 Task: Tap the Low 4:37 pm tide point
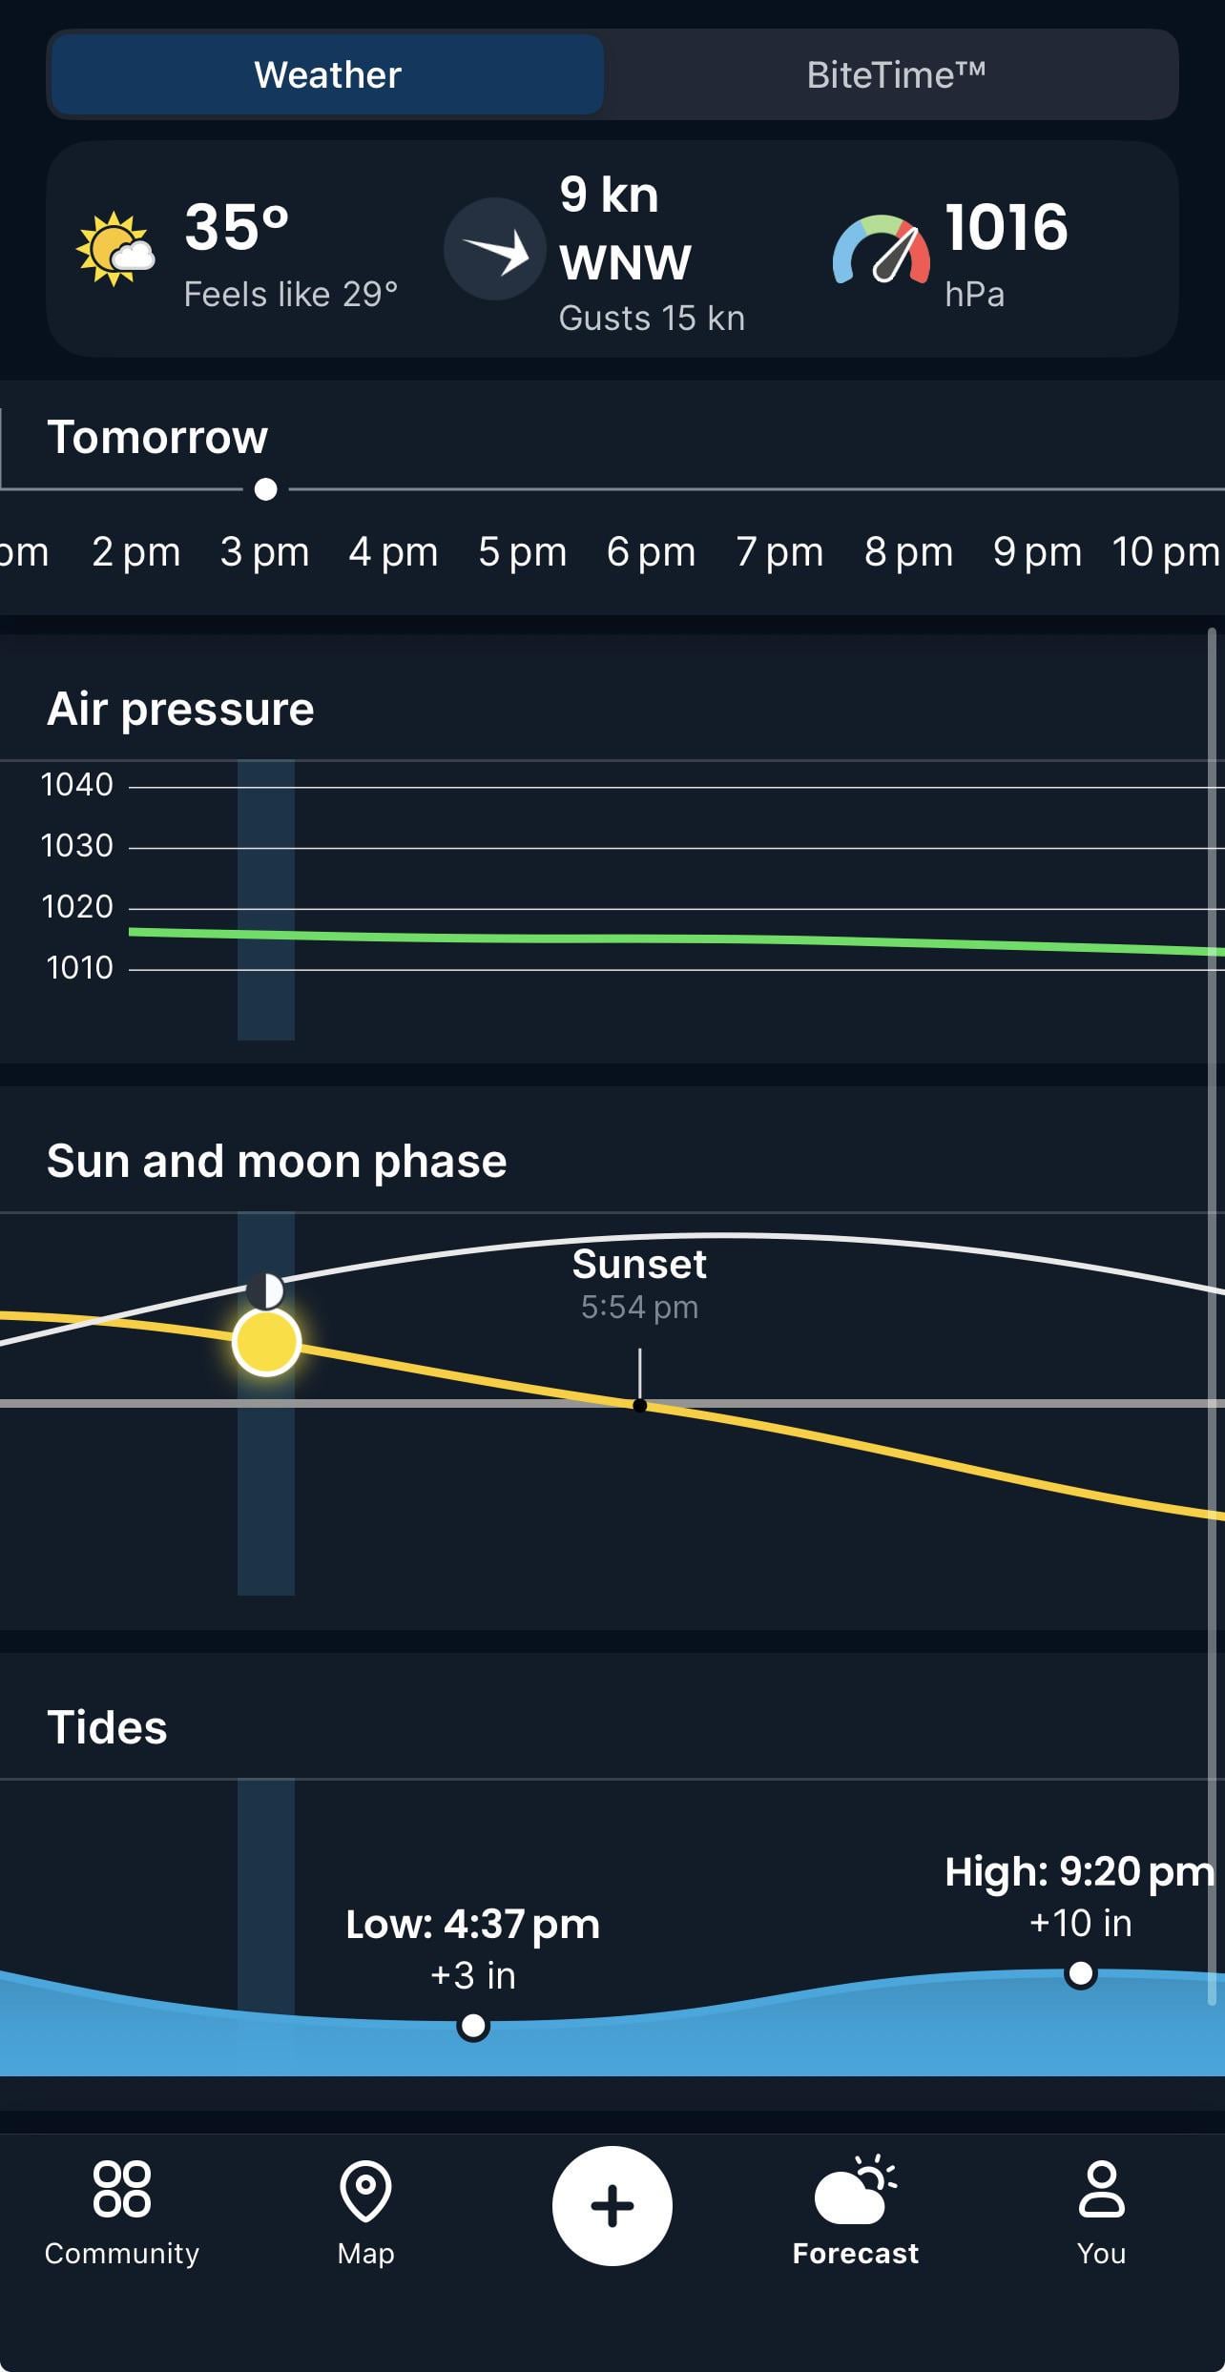(473, 2025)
